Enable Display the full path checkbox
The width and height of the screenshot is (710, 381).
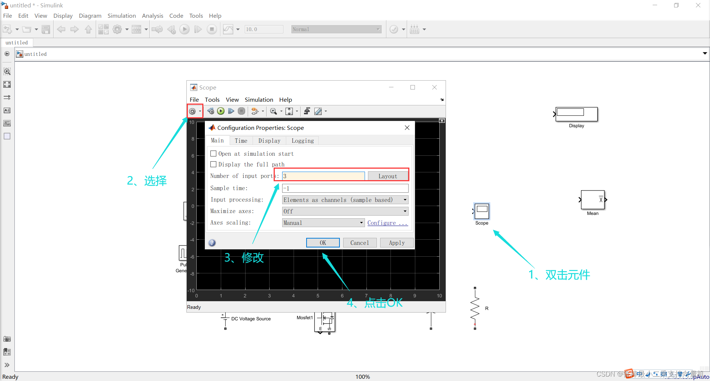pos(213,164)
